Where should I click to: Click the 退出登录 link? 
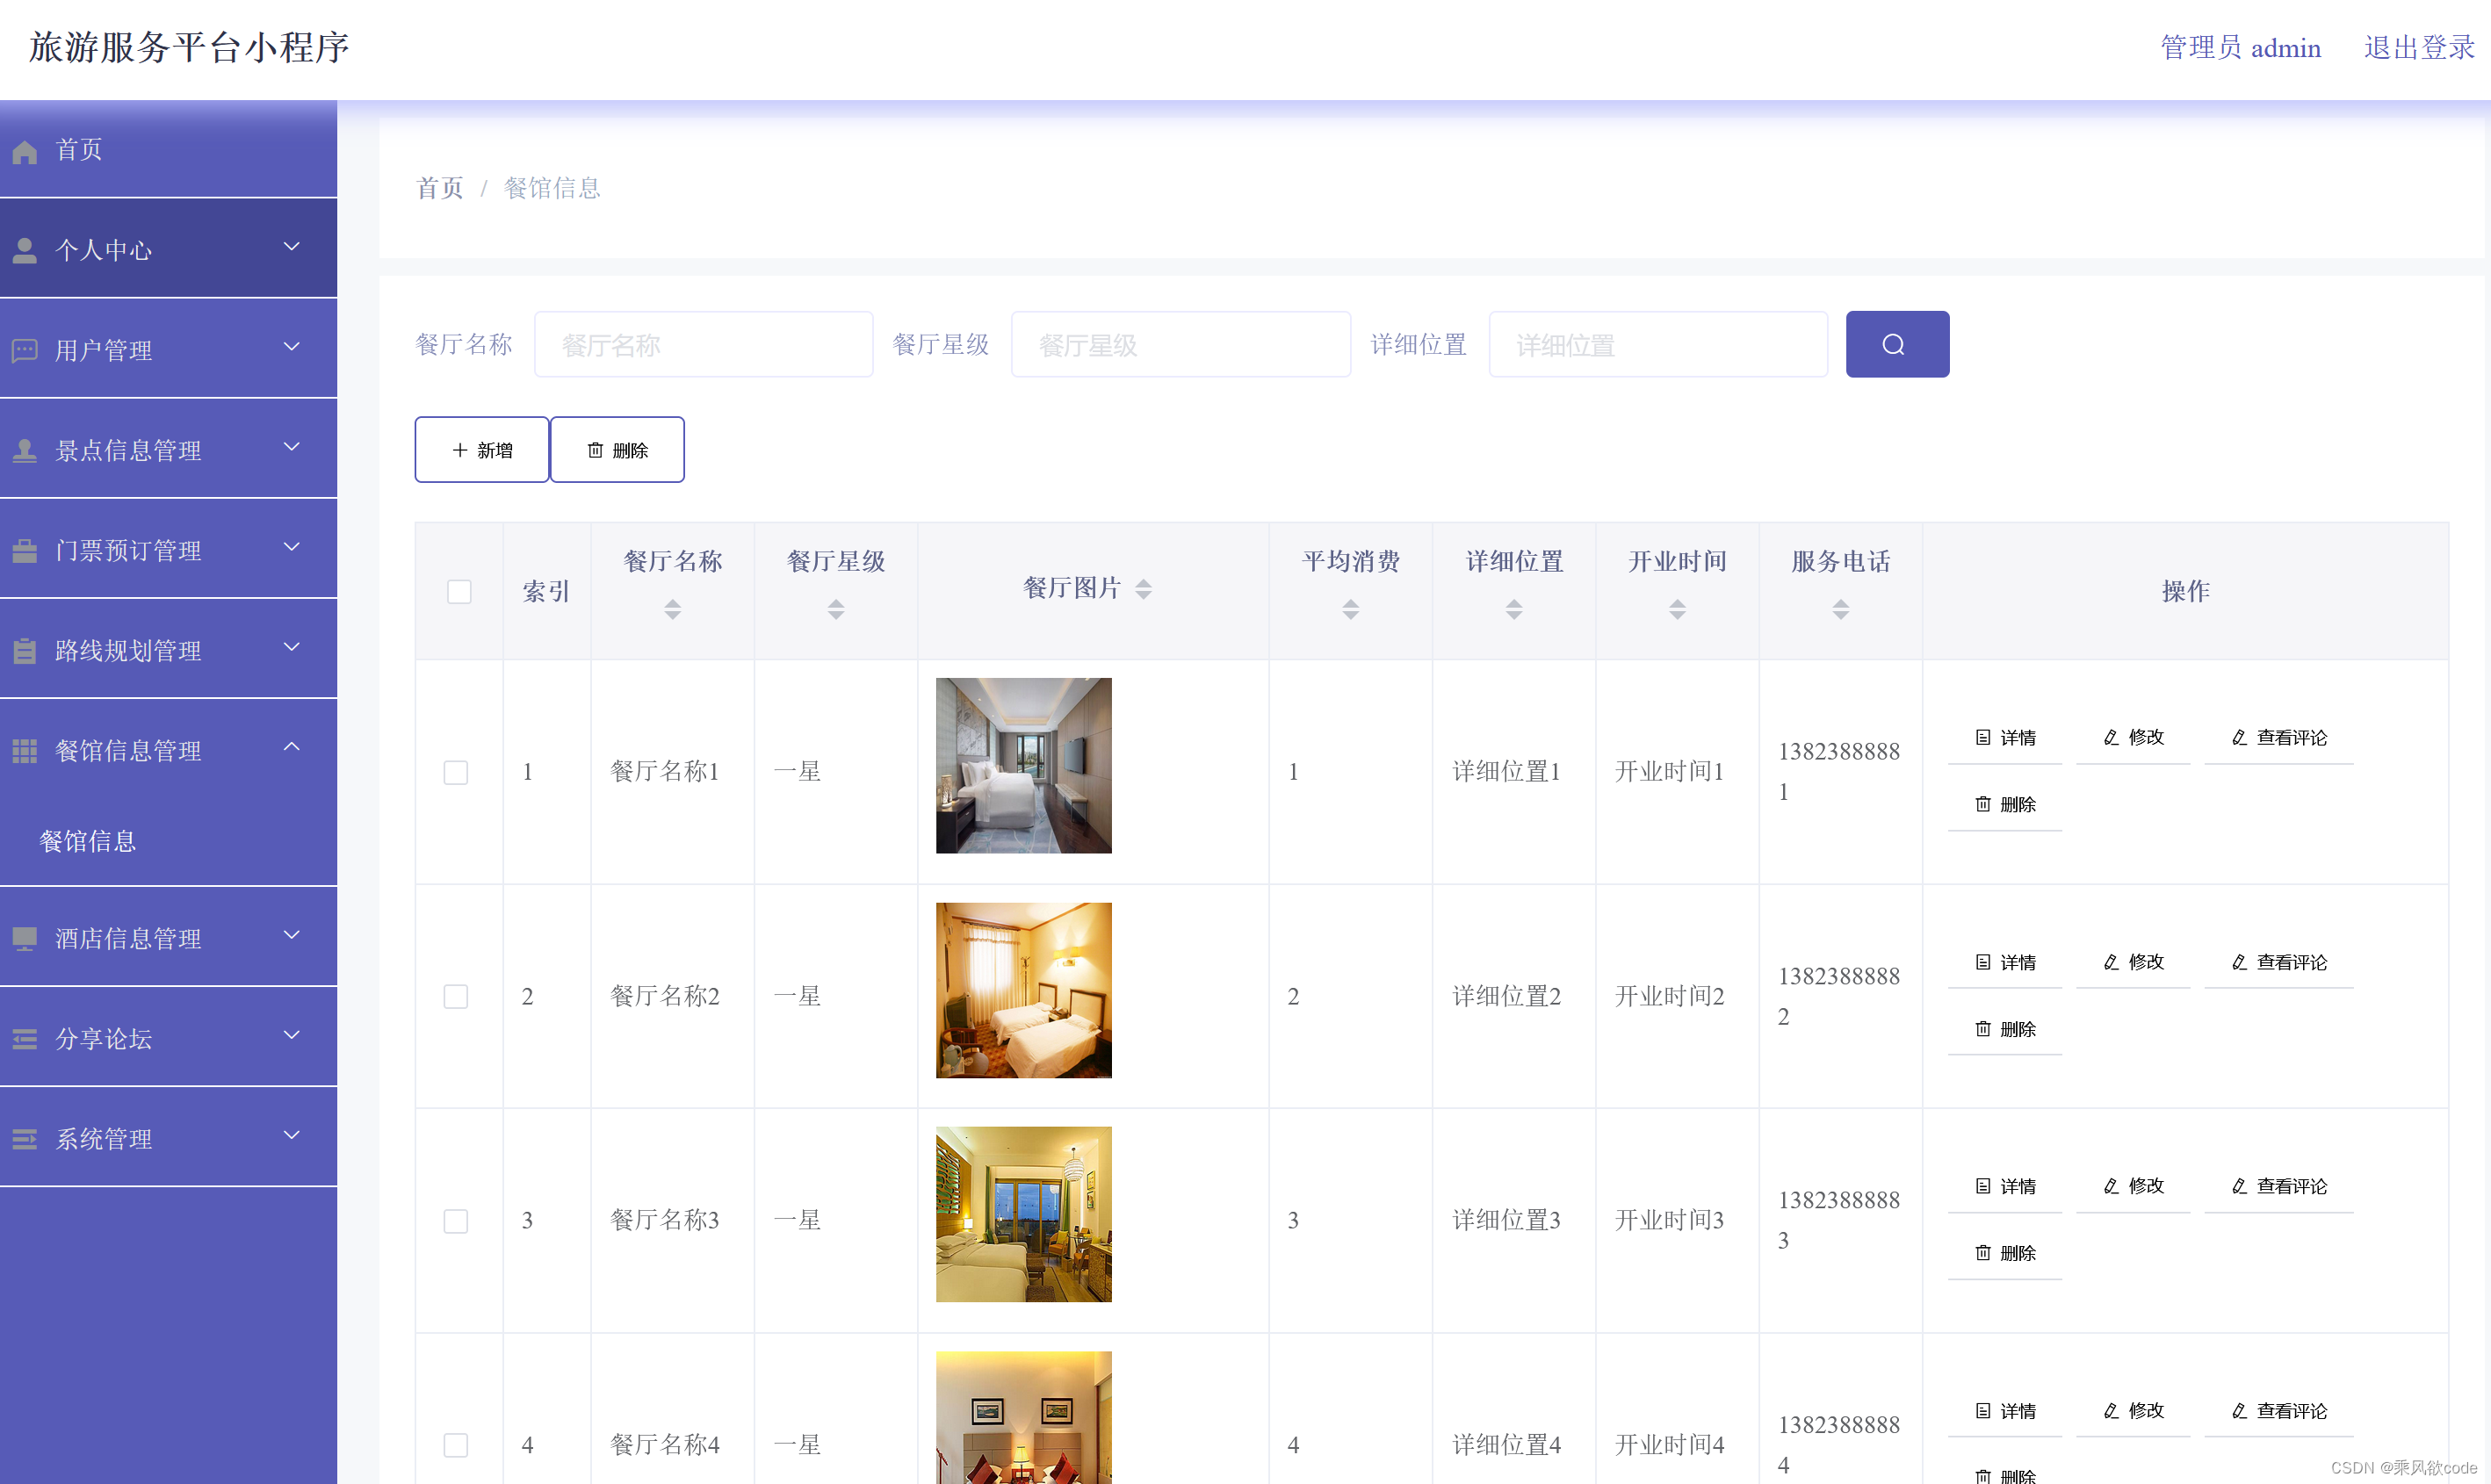[2418, 48]
